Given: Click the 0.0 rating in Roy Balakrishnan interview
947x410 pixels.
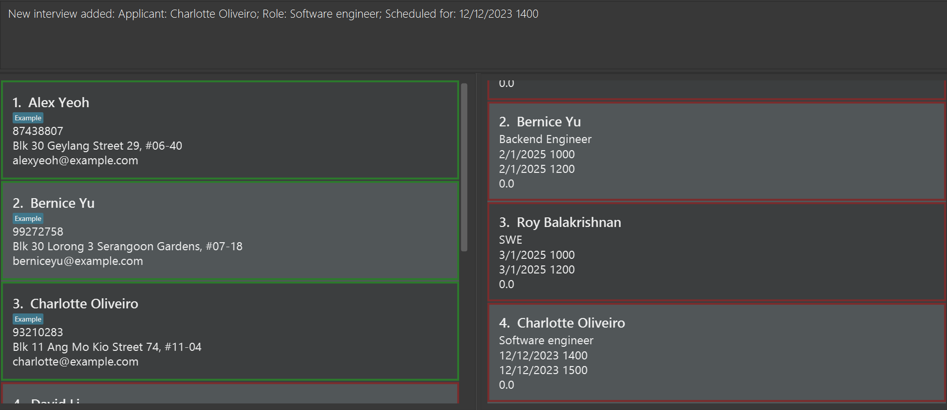Looking at the screenshot, I should coord(507,284).
